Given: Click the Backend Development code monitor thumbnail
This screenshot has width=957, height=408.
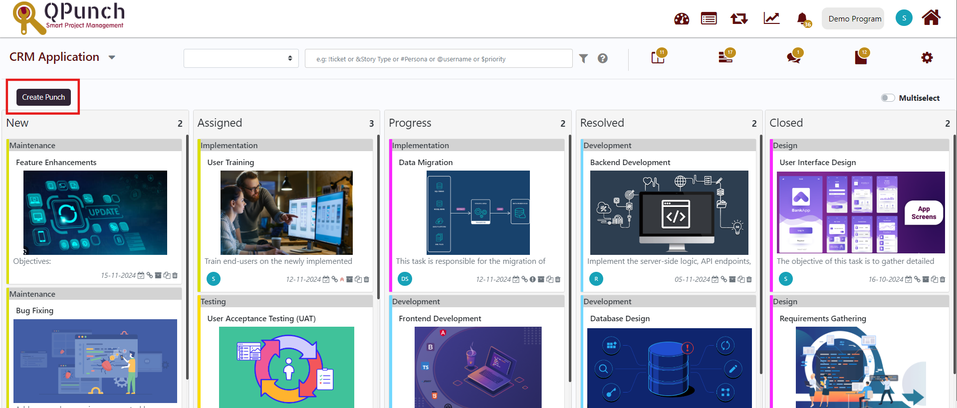Looking at the screenshot, I should (x=669, y=213).
